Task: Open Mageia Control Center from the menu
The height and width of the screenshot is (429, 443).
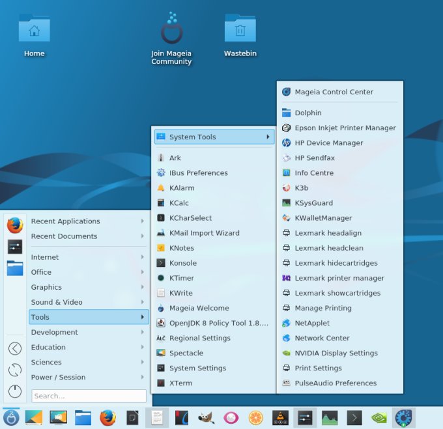Action: (334, 92)
